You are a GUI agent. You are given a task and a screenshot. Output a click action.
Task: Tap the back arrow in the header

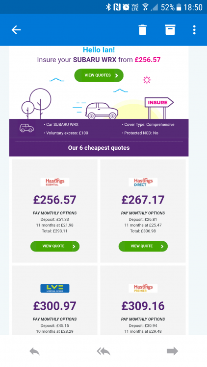tap(16, 30)
